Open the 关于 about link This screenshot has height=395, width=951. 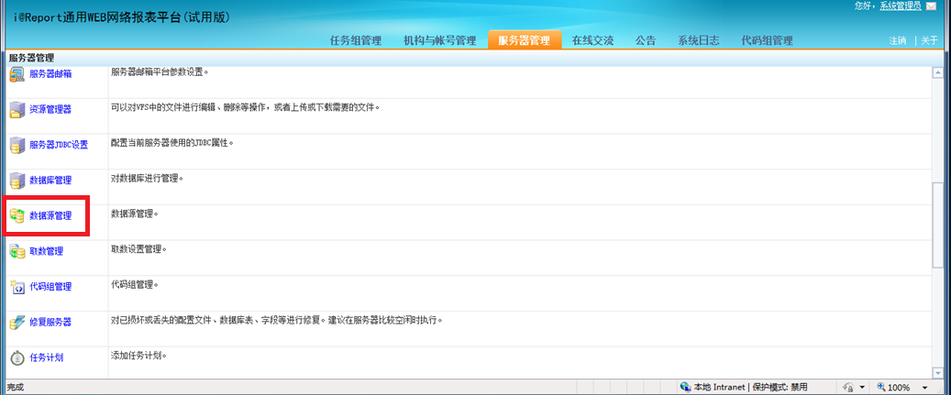929,41
